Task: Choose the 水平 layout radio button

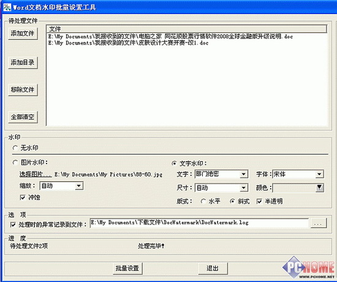Action: tap(203, 201)
